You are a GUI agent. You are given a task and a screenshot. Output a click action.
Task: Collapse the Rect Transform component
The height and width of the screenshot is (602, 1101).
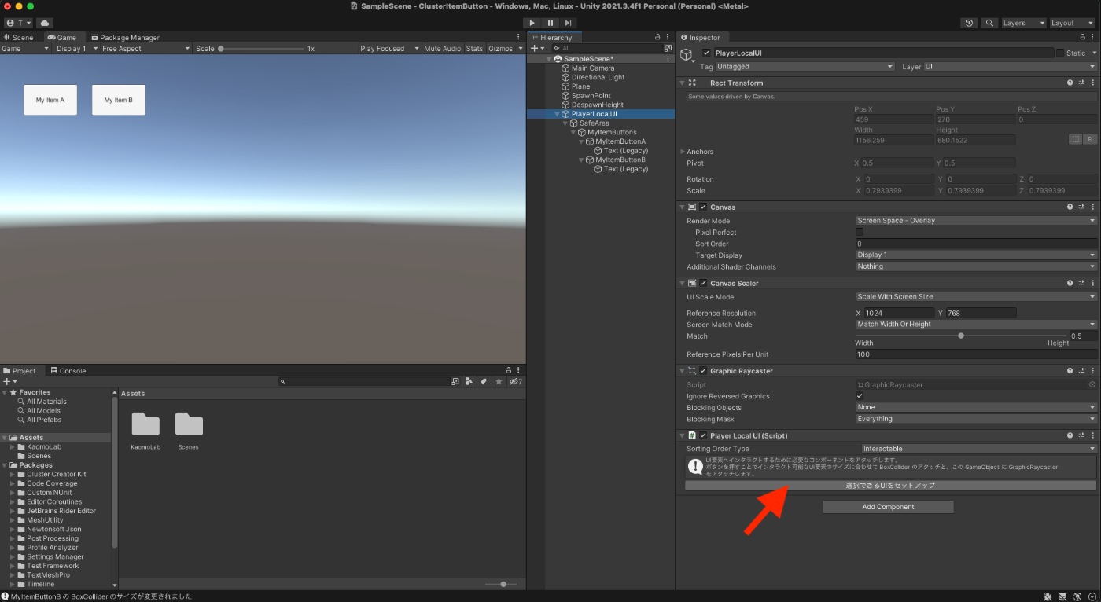[x=682, y=83]
